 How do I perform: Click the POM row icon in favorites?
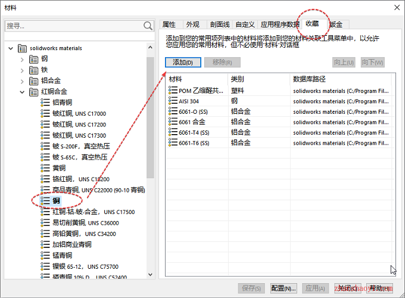coord(173,90)
